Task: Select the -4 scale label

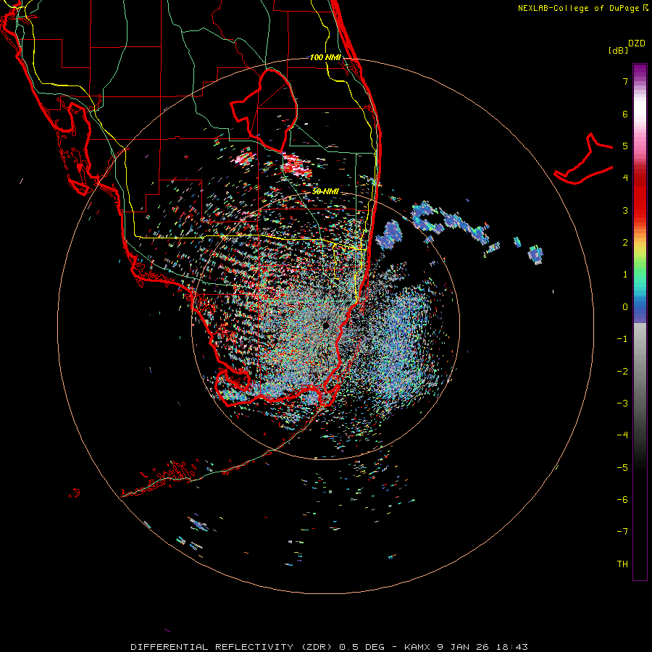Action: (622, 435)
